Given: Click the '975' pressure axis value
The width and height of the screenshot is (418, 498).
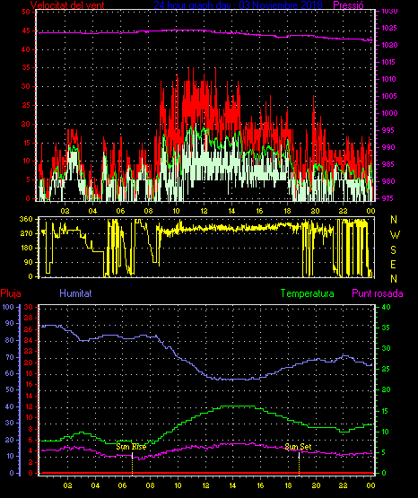Looking at the screenshot, I should pyautogui.click(x=388, y=198).
